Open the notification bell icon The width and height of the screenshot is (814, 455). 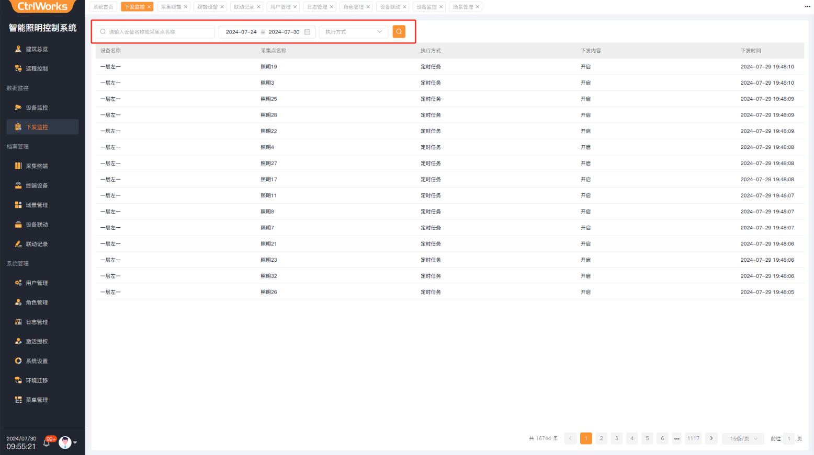coord(47,442)
